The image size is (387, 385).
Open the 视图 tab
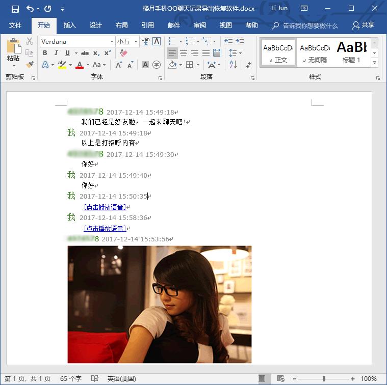(x=225, y=25)
